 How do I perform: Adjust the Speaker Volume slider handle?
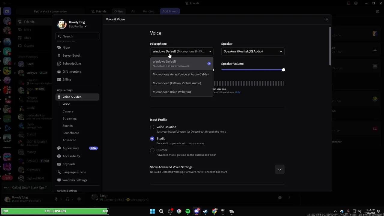283,70
